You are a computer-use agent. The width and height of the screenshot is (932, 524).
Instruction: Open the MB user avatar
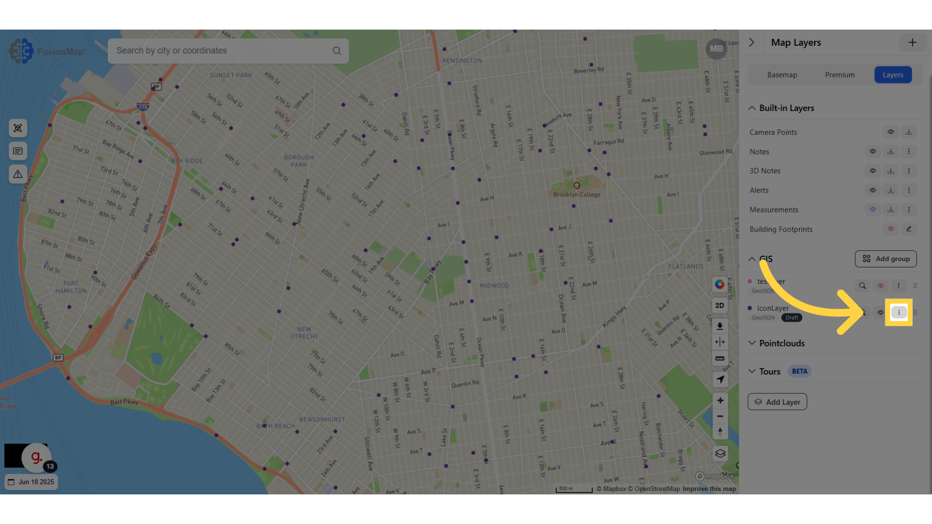pos(716,49)
